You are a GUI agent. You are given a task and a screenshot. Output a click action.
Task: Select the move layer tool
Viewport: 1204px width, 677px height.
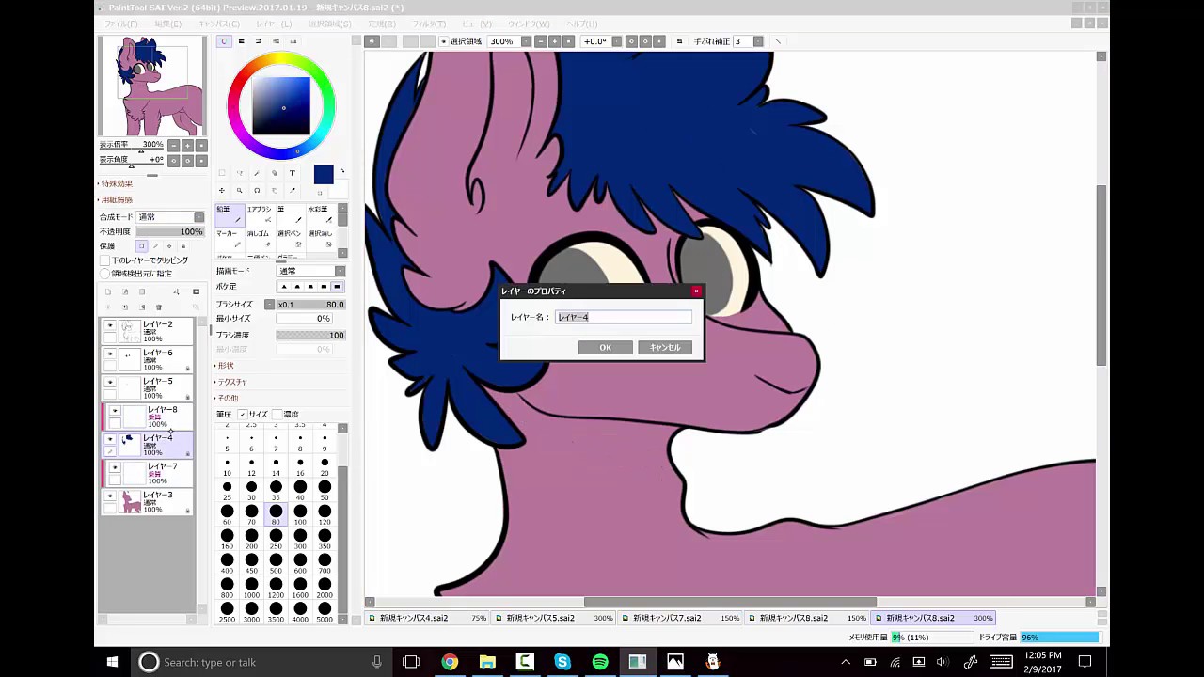pyautogui.click(x=222, y=190)
